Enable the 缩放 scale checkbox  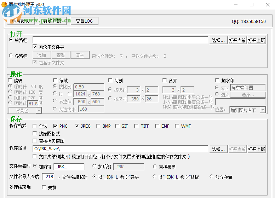tap(55, 80)
